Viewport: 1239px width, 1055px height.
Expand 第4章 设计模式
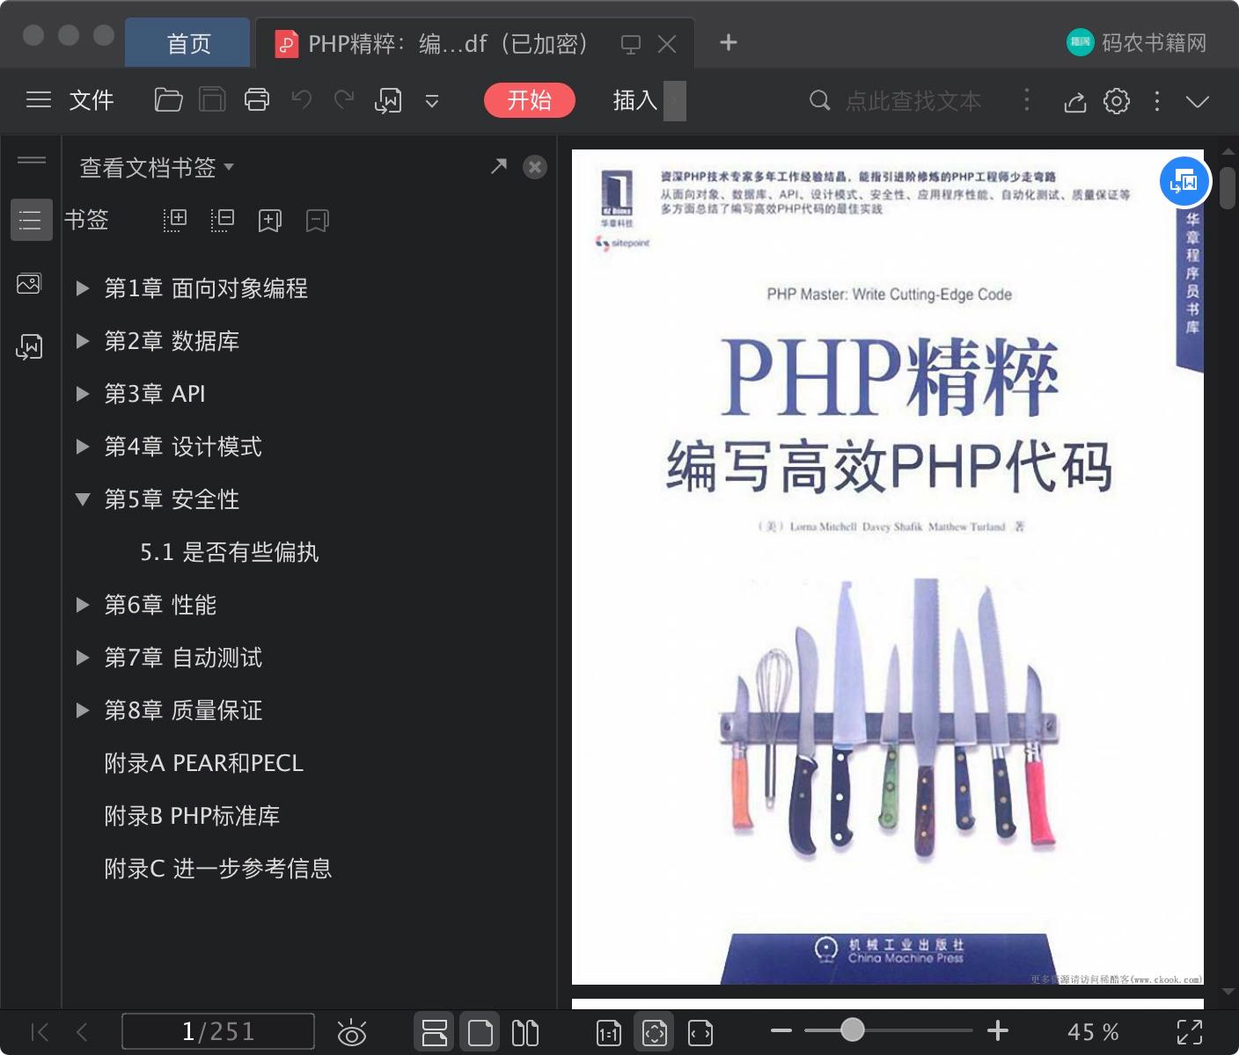(x=83, y=447)
